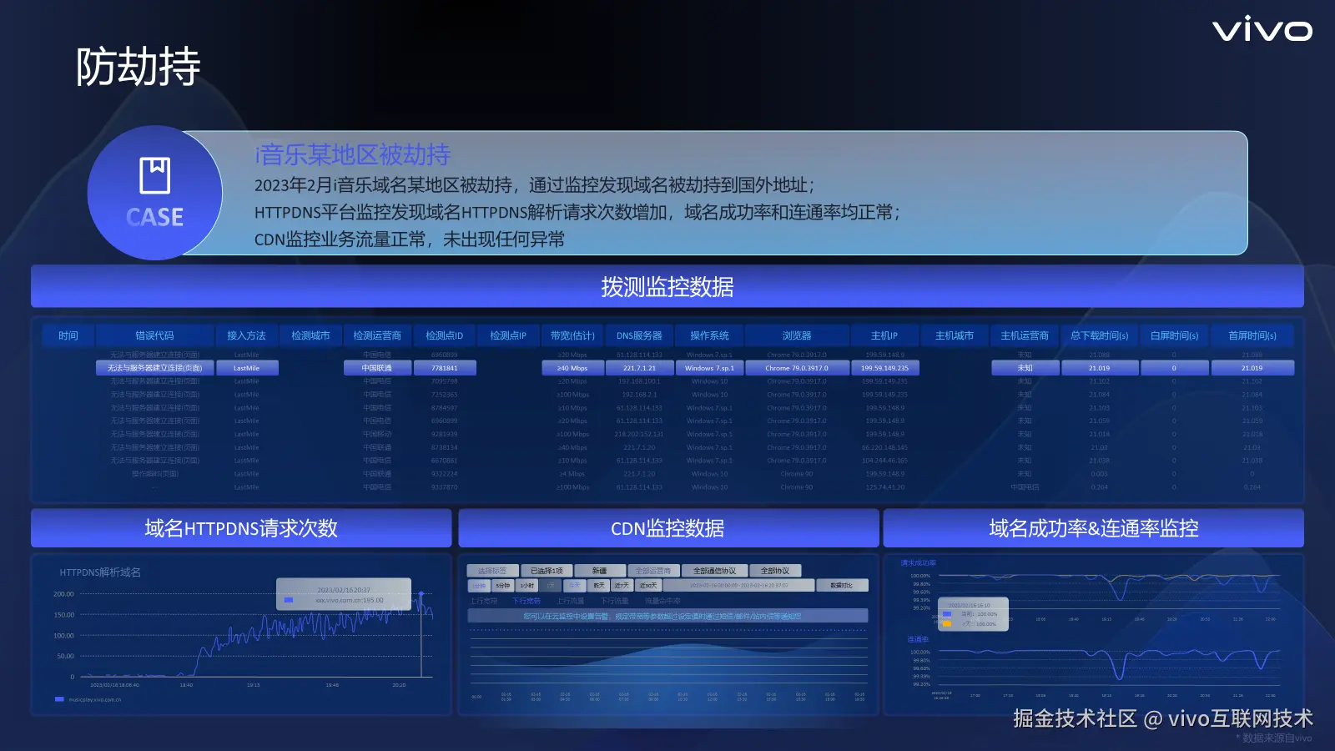
Task: Switch to the 流量命中率 tab
Action: 662,601
